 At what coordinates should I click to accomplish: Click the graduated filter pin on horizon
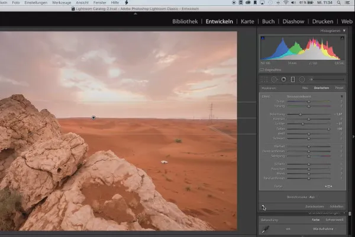tap(93, 117)
